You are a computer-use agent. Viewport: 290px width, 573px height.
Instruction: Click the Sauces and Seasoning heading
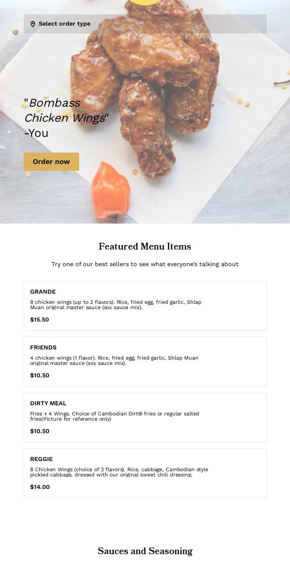point(145,551)
